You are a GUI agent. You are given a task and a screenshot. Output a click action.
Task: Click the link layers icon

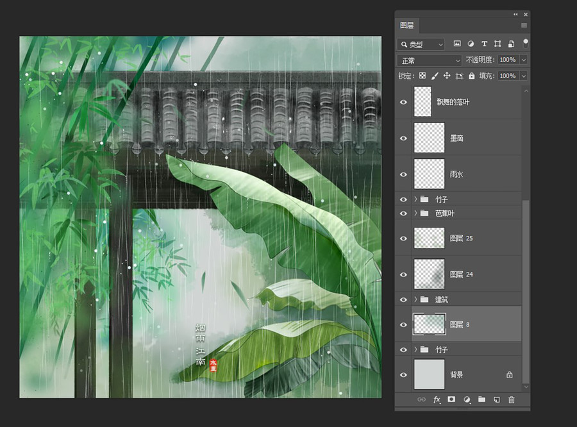click(422, 400)
